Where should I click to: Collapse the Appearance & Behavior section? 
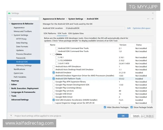click(x=10, y=24)
